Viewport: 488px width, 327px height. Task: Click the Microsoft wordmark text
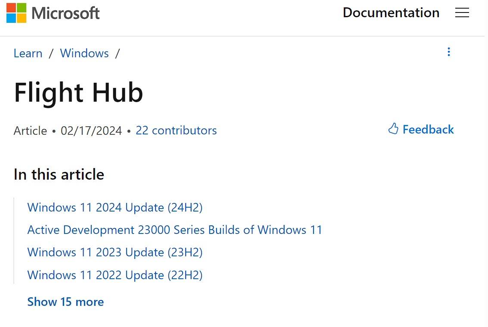click(x=65, y=13)
